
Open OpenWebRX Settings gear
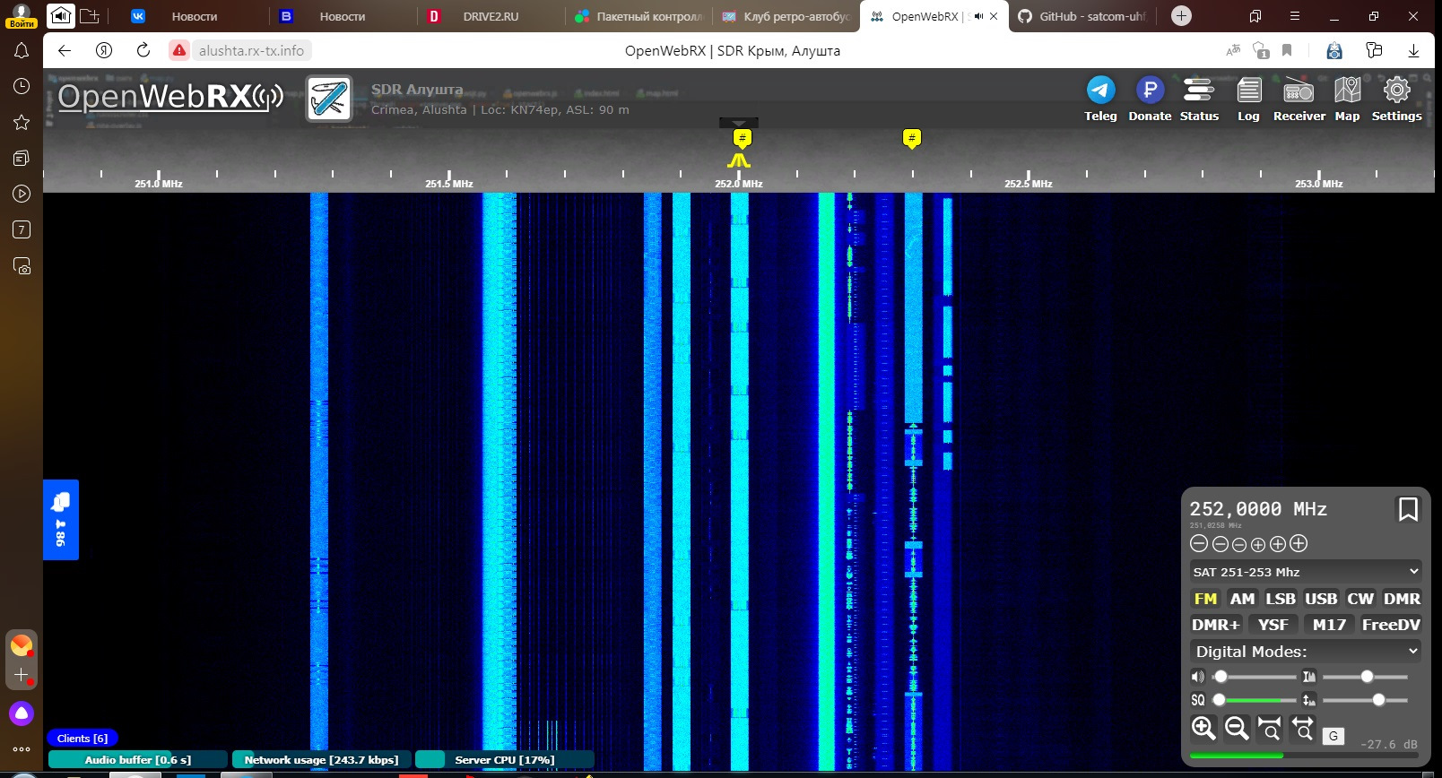(x=1396, y=99)
